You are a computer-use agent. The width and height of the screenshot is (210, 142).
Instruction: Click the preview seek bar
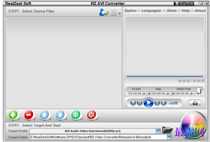tap(165, 77)
